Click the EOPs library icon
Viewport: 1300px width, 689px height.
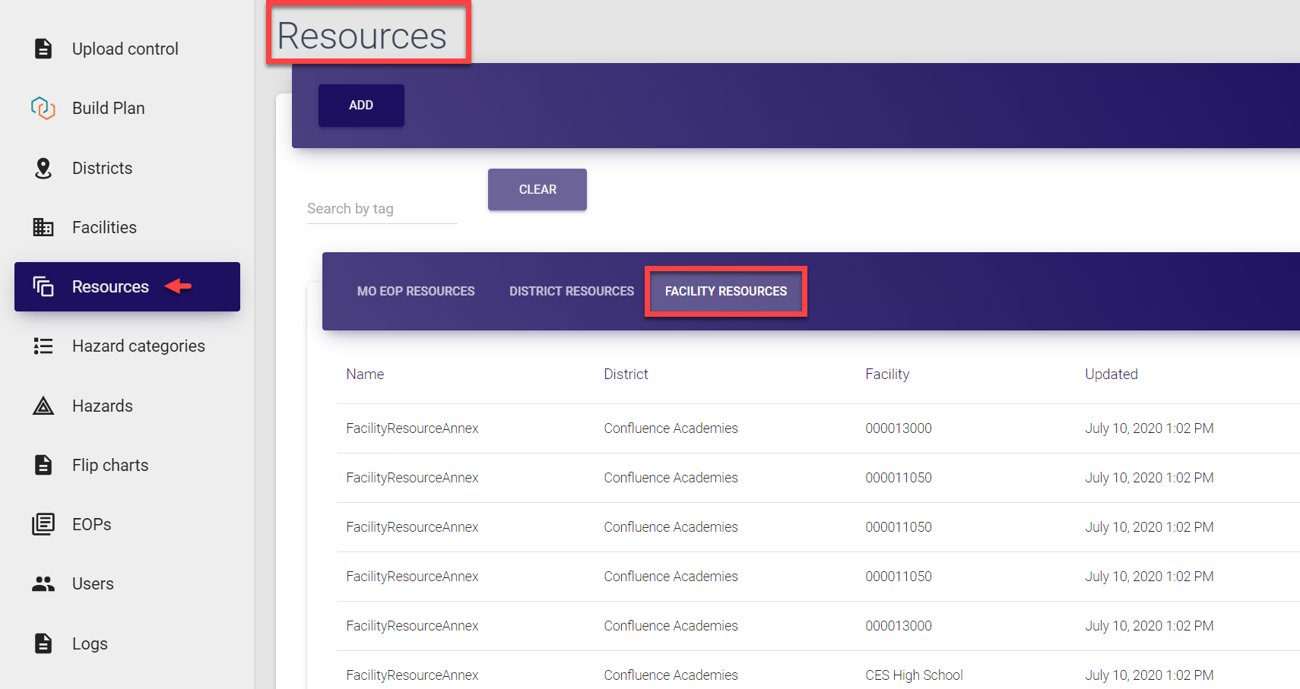pos(43,524)
